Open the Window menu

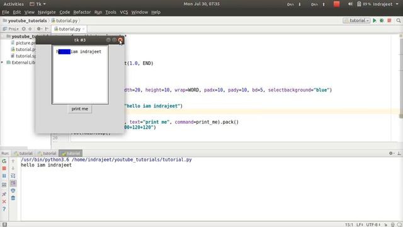pyautogui.click(x=140, y=12)
